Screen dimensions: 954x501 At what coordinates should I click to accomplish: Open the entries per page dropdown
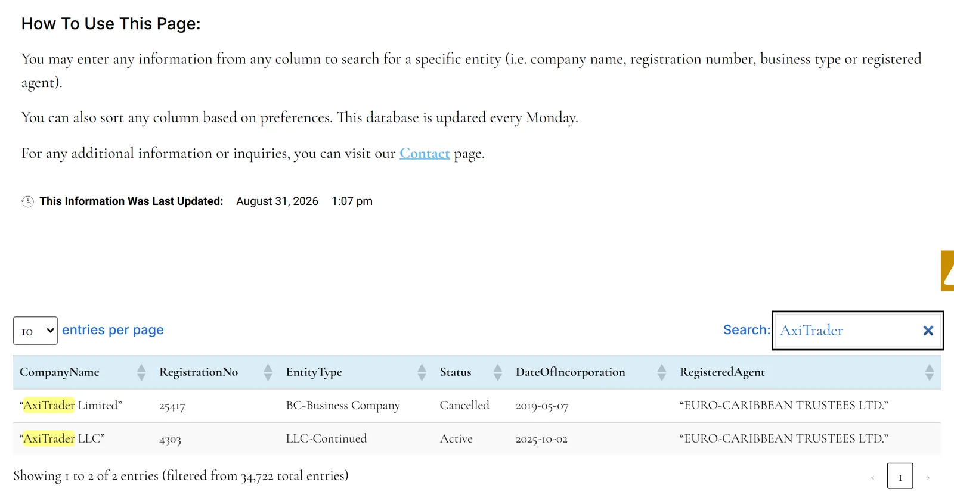click(35, 331)
